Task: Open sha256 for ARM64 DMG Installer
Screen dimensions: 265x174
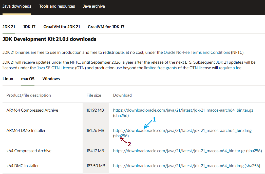Action: click(121, 136)
